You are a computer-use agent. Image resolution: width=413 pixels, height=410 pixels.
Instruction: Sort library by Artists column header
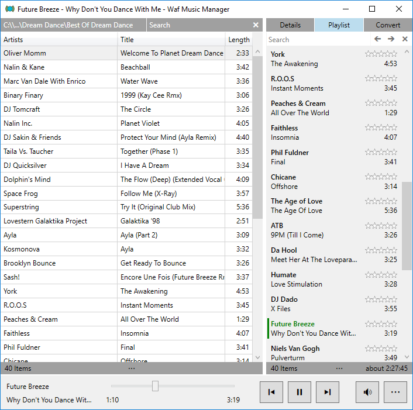[x=58, y=40]
